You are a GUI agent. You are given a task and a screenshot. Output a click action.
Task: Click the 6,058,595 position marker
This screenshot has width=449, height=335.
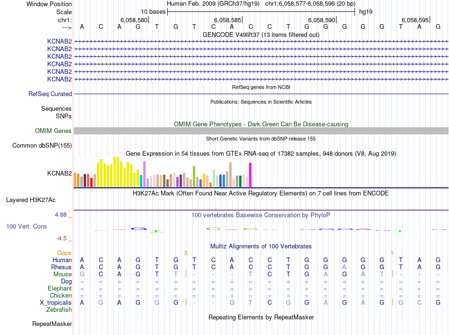click(x=415, y=20)
